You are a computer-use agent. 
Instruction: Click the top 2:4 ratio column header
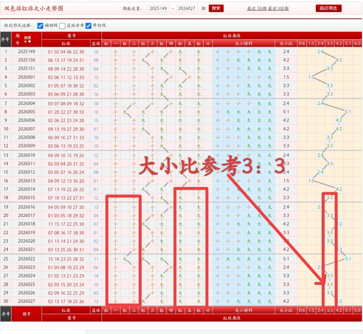coord(320,44)
